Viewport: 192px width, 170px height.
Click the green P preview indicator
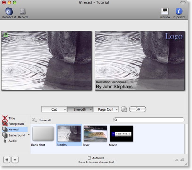pos(6,35)
